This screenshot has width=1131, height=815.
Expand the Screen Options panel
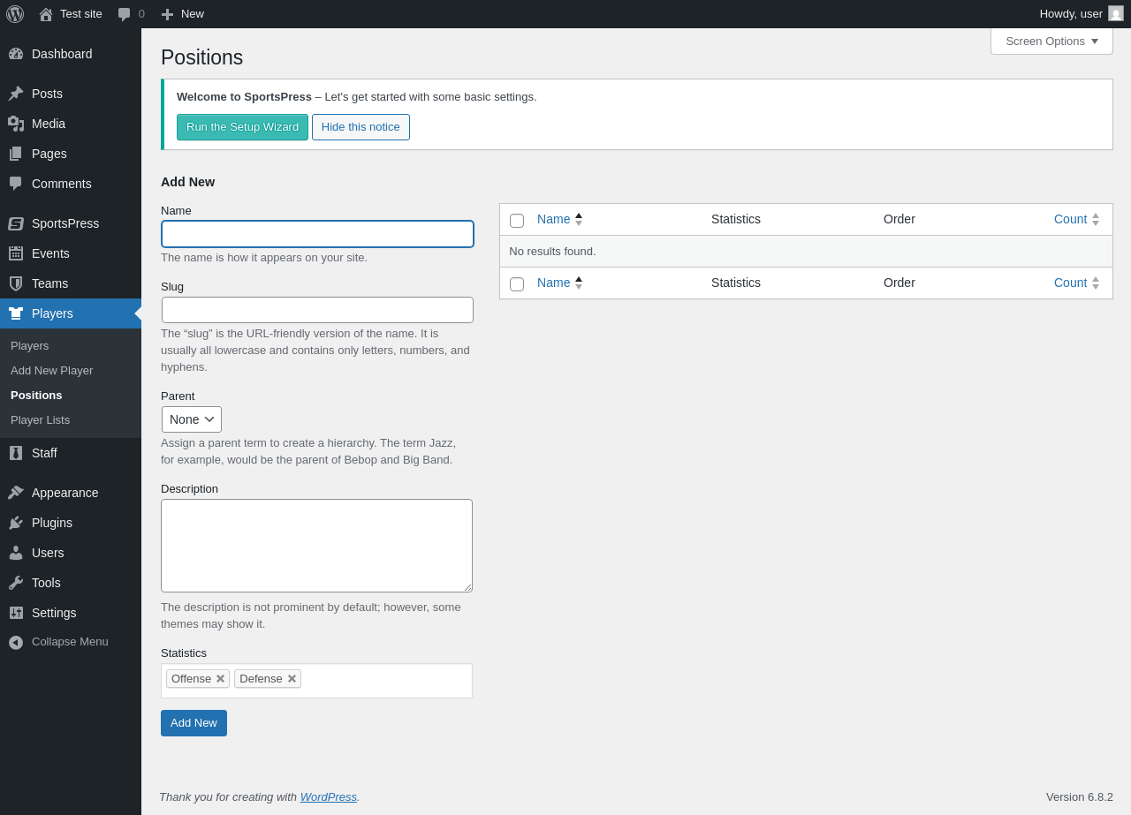click(1051, 41)
